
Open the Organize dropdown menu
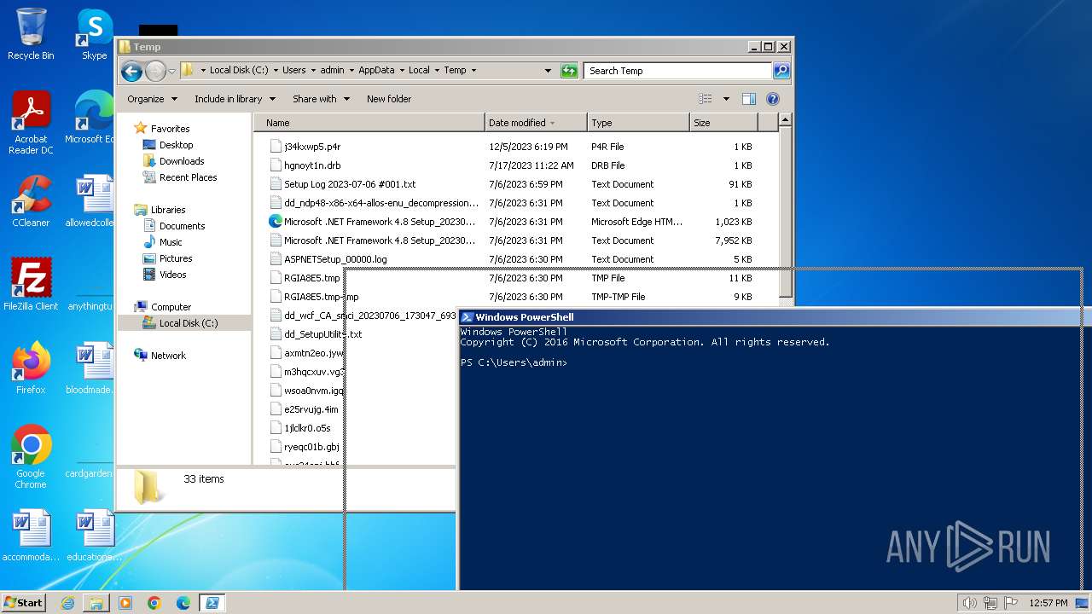click(152, 99)
